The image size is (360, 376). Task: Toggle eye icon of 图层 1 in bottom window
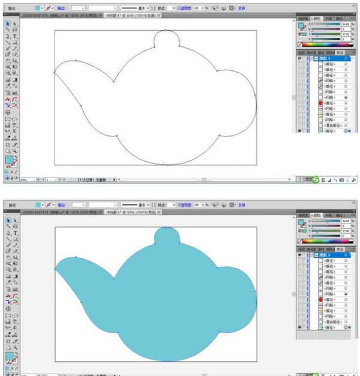pos(300,255)
